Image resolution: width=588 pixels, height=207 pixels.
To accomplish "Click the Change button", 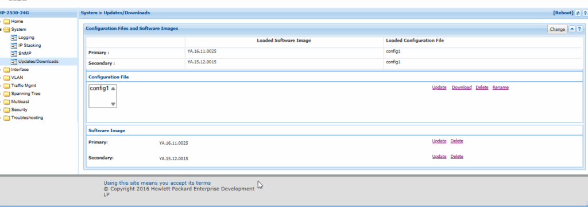I will tap(557, 29).
